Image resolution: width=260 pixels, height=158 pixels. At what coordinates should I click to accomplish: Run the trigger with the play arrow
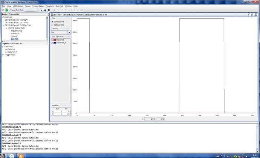pos(41,10)
